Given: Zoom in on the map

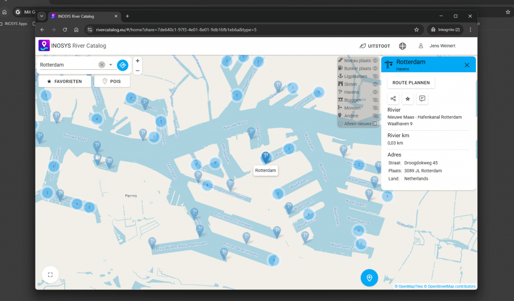Looking at the screenshot, I should [138, 61].
